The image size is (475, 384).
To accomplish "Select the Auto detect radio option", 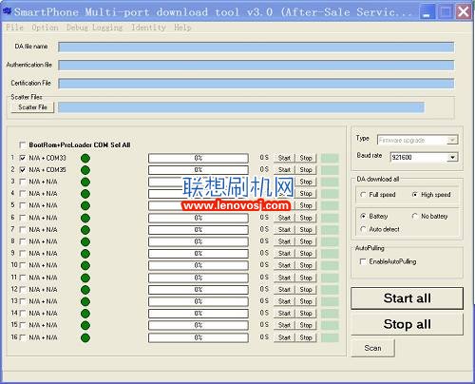I will coord(363,229).
